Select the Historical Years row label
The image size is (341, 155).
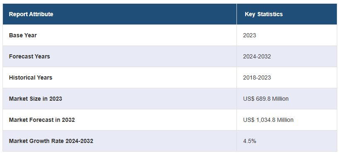tap(31, 77)
